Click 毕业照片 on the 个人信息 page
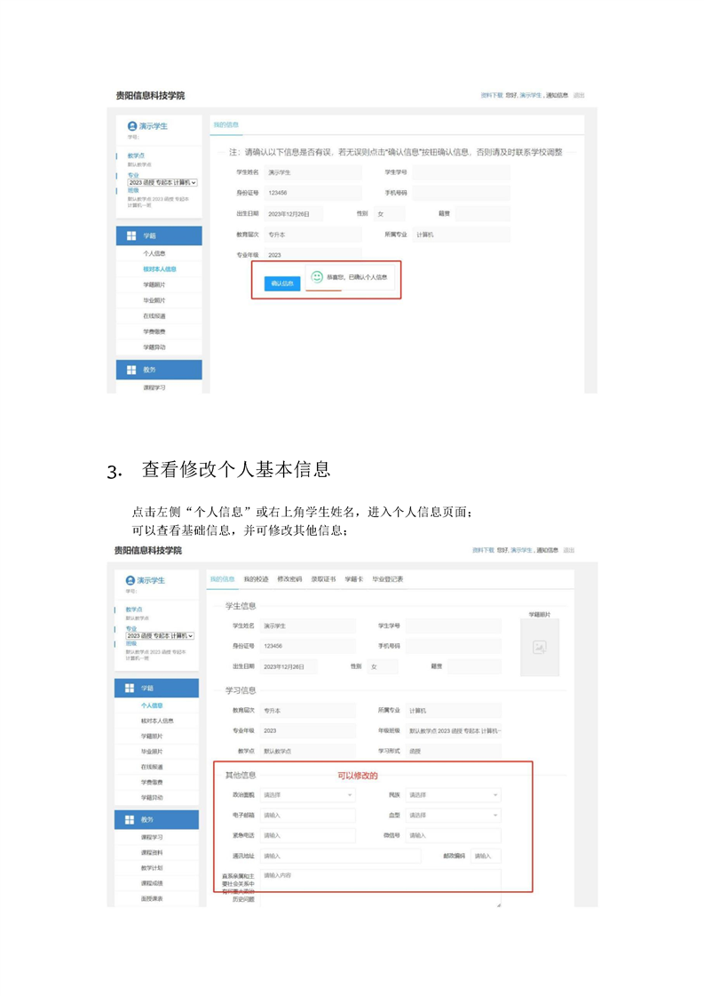The image size is (704, 996). [152, 752]
